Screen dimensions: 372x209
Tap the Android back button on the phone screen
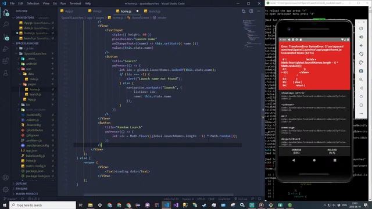tap(294, 160)
